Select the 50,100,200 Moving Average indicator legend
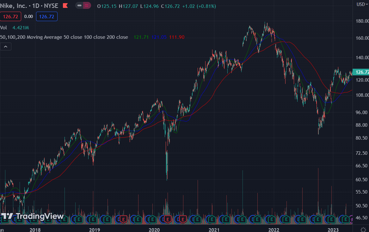The image size is (369, 232). [64, 37]
